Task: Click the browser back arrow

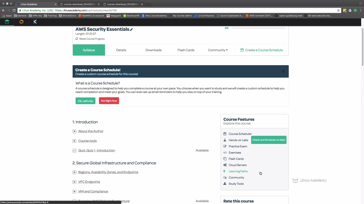Action: tap(3, 10)
